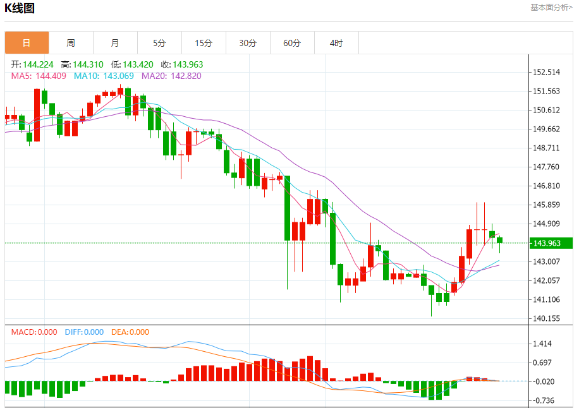Open the 基本面分析> link
The height and width of the screenshot is (408, 579).
pyautogui.click(x=551, y=8)
